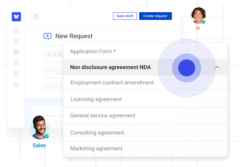Collapse the Application Form dropdown chevron
The width and height of the screenshot is (240, 167).
pos(217,67)
